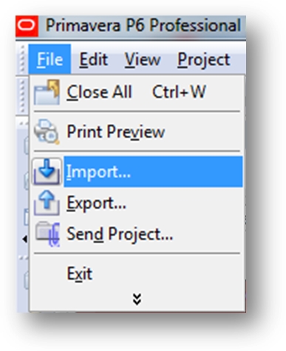Click the Primavera P6 Professional title bar

coord(143,26)
